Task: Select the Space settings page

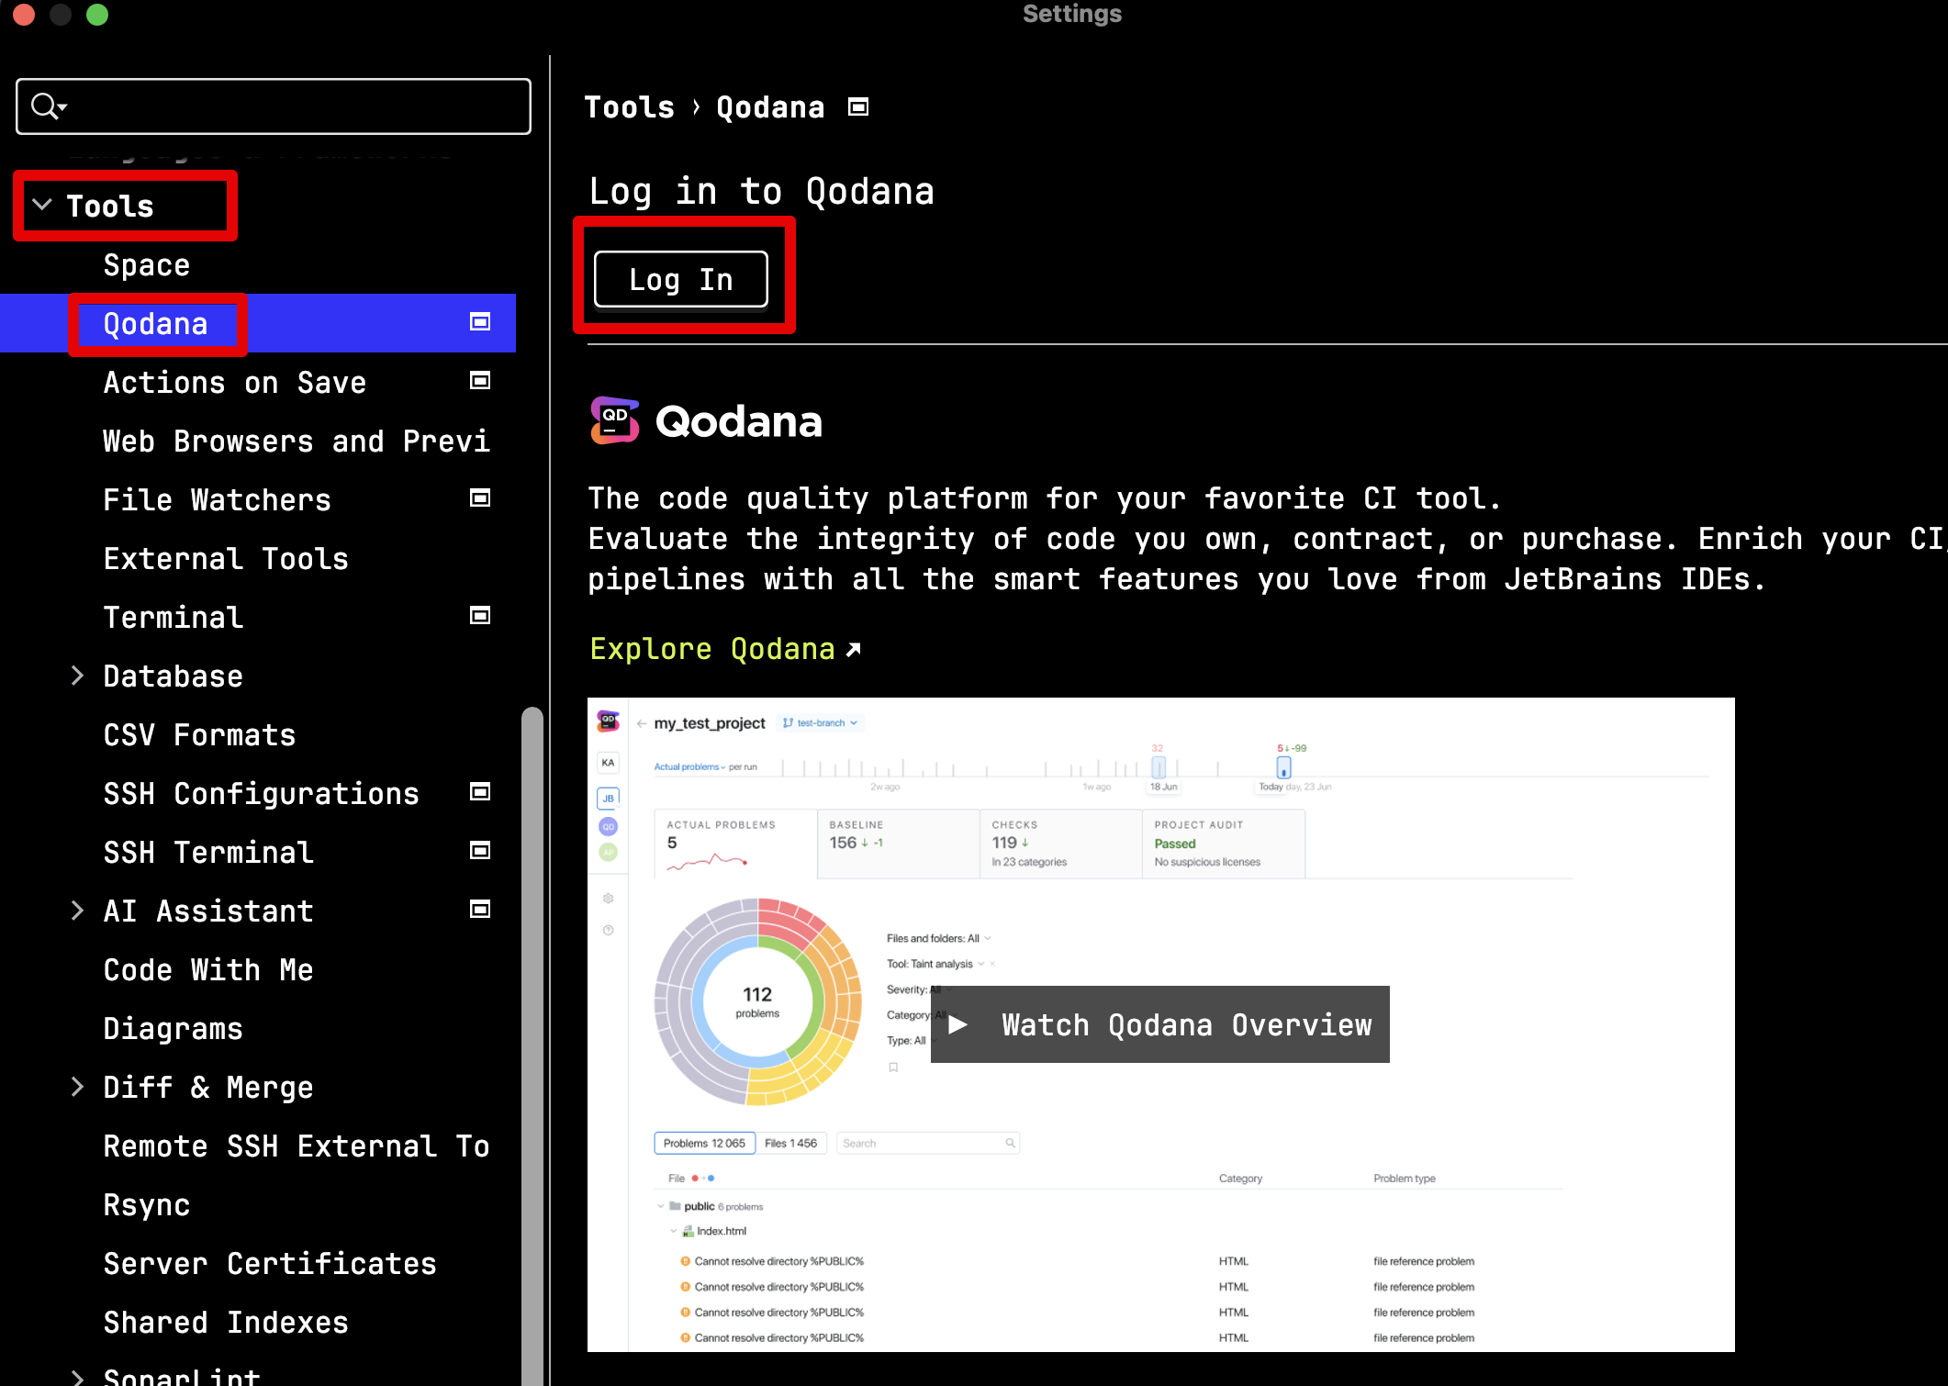Action: 147,264
